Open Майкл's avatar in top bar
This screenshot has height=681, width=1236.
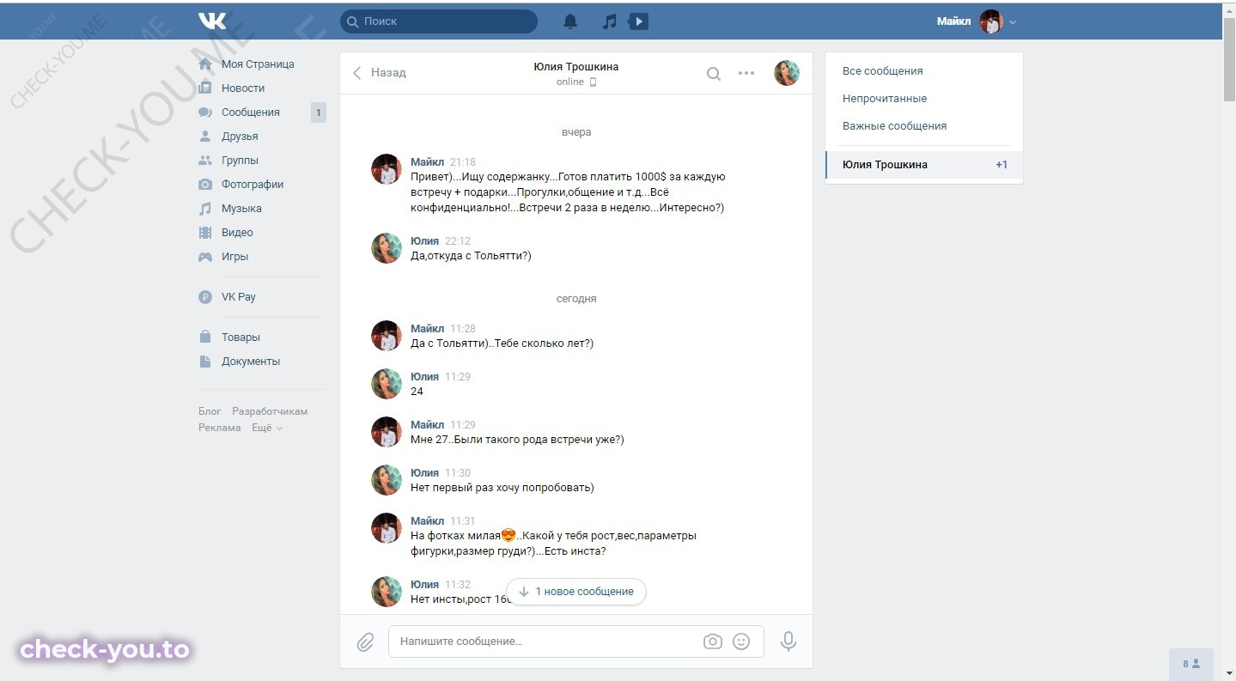(991, 21)
